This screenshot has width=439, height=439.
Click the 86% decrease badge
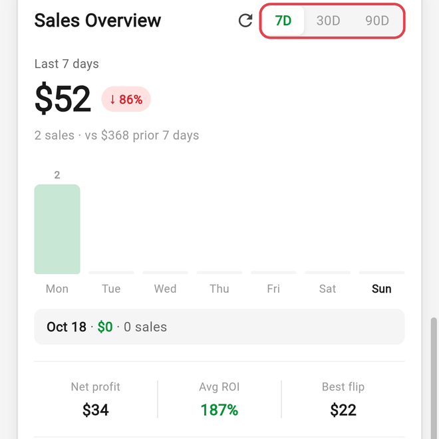click(126, 99)
